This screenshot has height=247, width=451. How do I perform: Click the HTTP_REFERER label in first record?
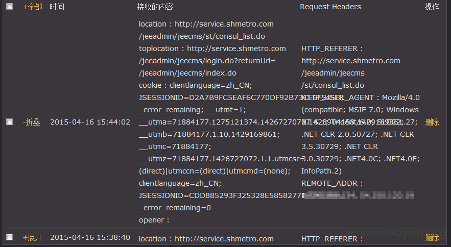point(329,48)
